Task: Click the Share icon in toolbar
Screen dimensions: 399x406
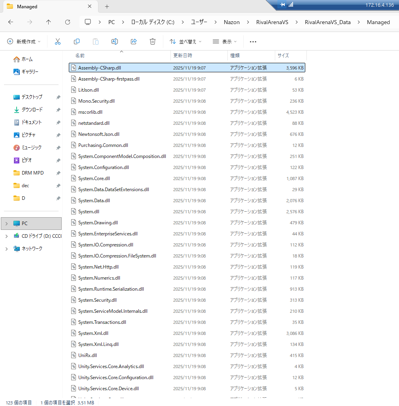Action: coord(134,41)
